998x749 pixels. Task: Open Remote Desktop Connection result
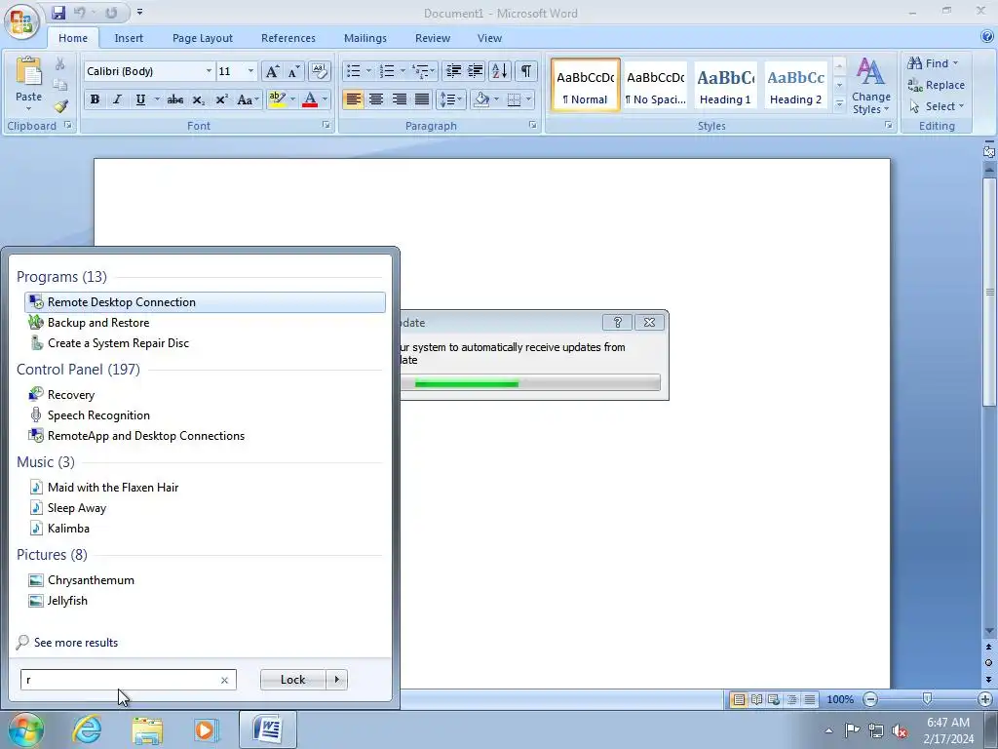[205, 302]
